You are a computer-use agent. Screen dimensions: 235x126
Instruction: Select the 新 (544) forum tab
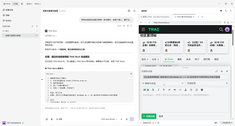(169, 59)
